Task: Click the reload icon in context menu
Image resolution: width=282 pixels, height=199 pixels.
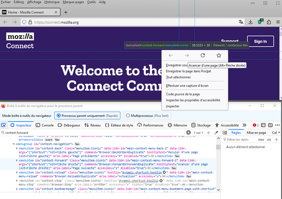Action: pos(203,55)
